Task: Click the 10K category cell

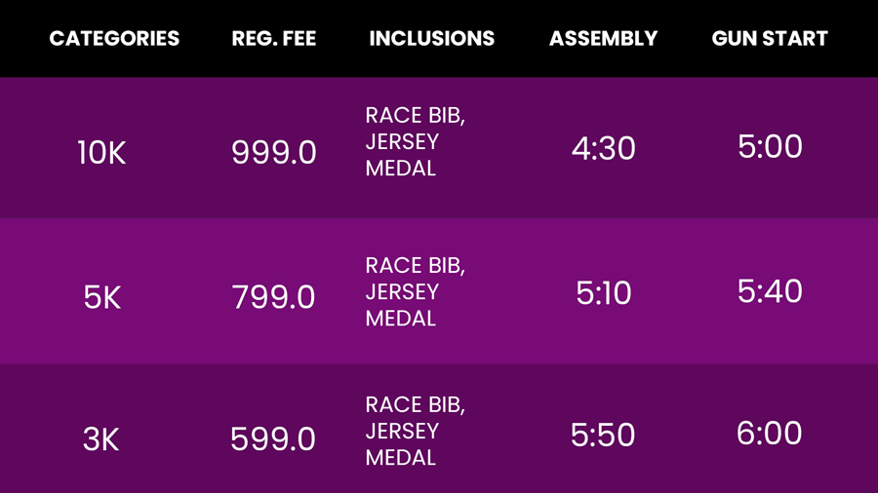Action: tap(101, 153)
